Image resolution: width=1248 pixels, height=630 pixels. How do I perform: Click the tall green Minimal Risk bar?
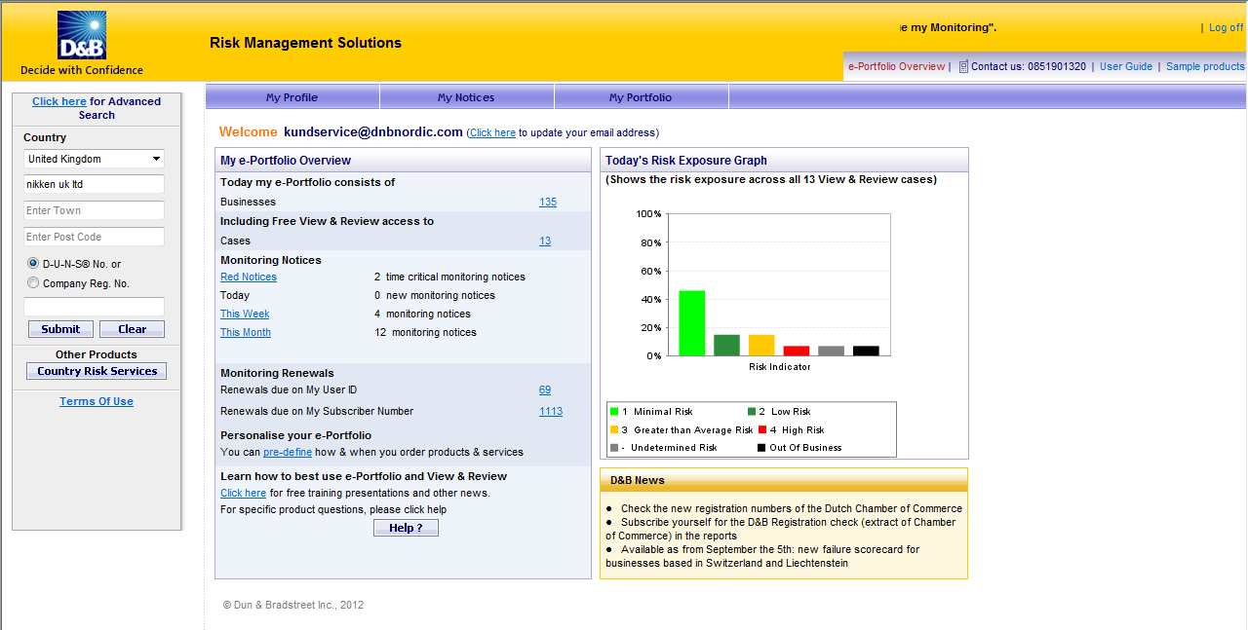coord(692,323)
